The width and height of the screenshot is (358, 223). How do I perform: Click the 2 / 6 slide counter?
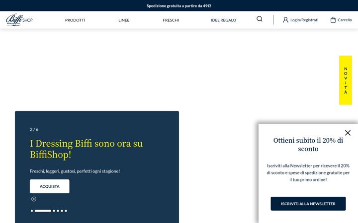pyautogui.click(x=34, y=129)
